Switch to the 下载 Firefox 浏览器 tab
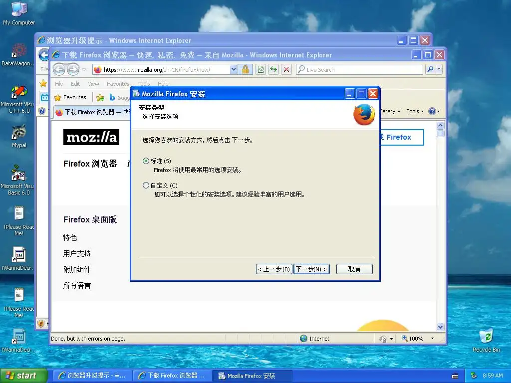The image size is (511, 383). pos(92,112)
